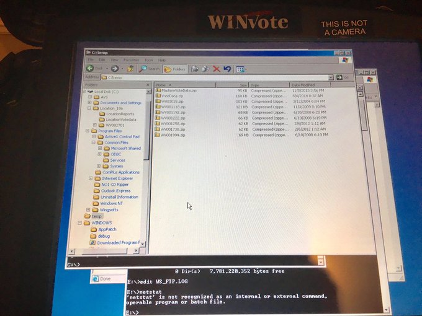
Task: Select the Outlook Express folder
Action: (x=112, y=191)
